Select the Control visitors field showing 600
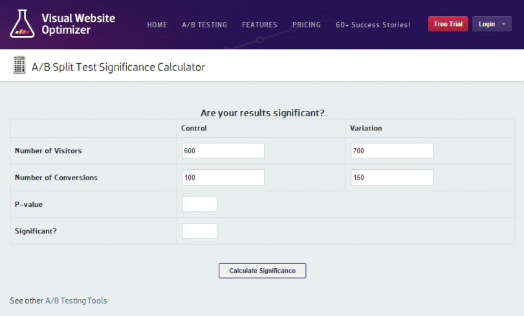The image size is (524, 316). 223,151
